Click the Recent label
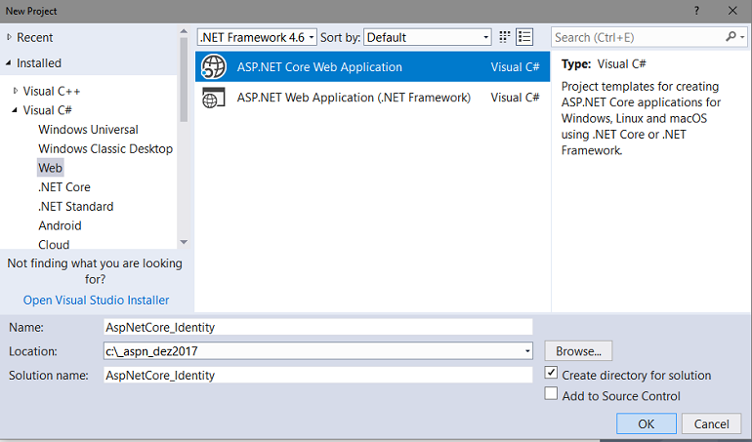Screen dimensions: 752x442 click(34, 37)
